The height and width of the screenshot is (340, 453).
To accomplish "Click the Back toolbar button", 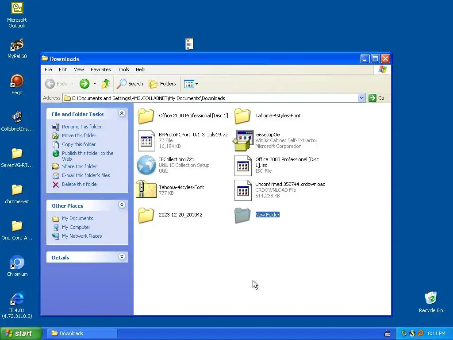I will [56, 84].
